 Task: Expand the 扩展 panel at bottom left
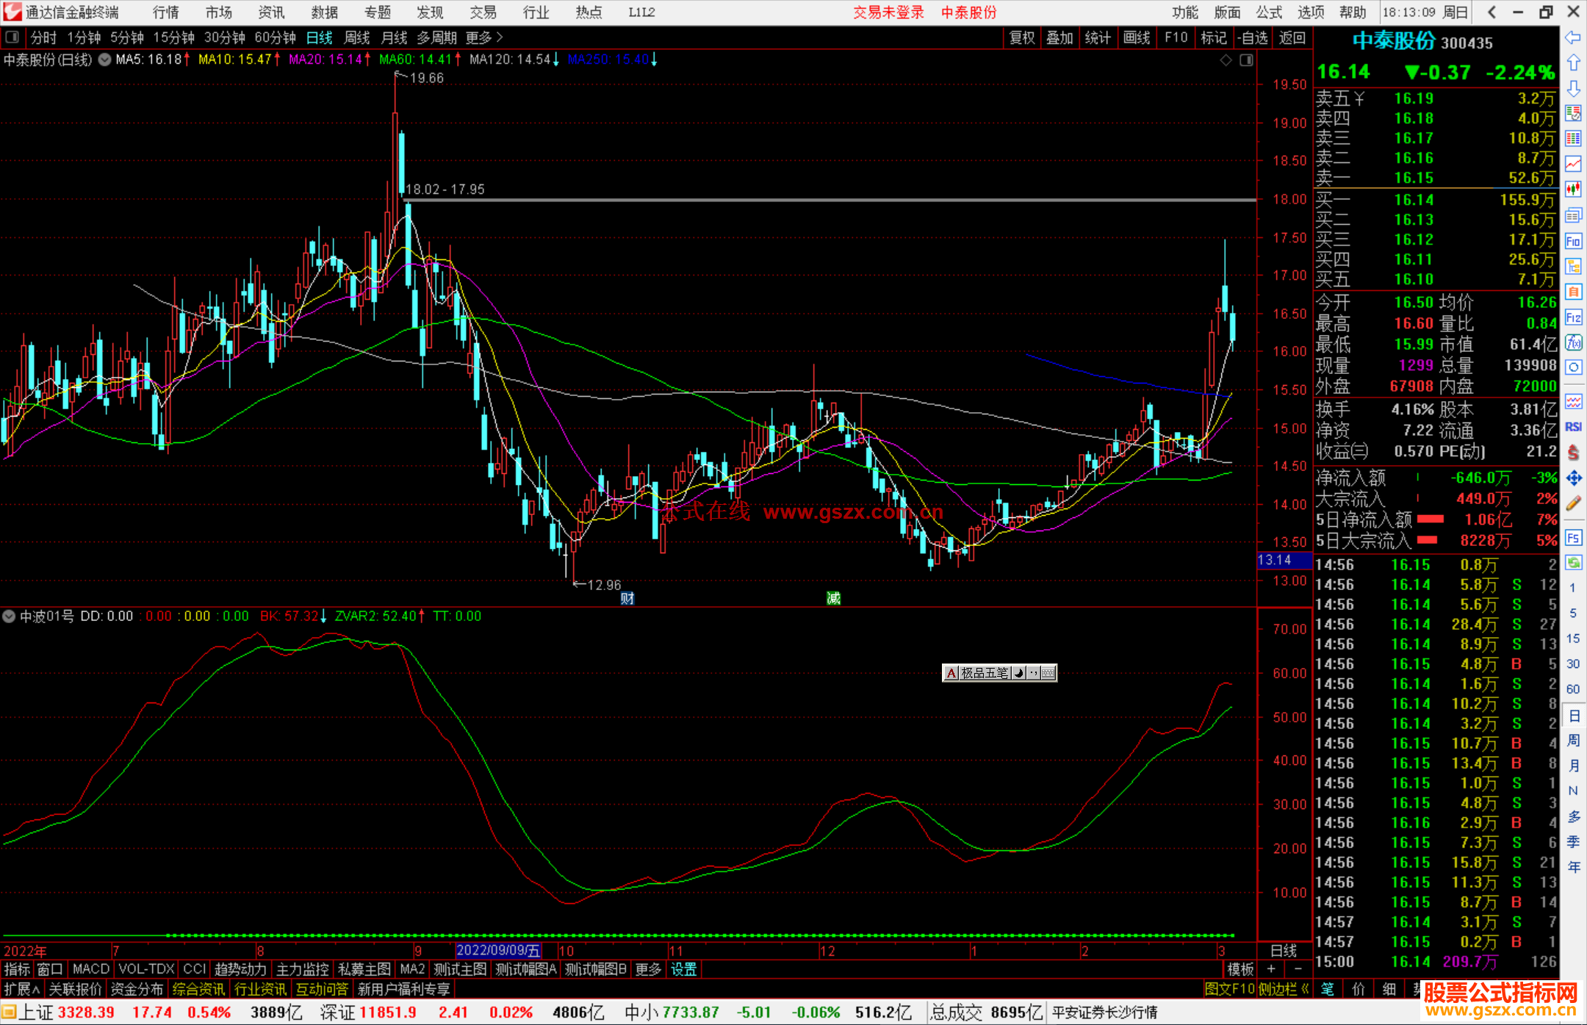tap(22, 989)
